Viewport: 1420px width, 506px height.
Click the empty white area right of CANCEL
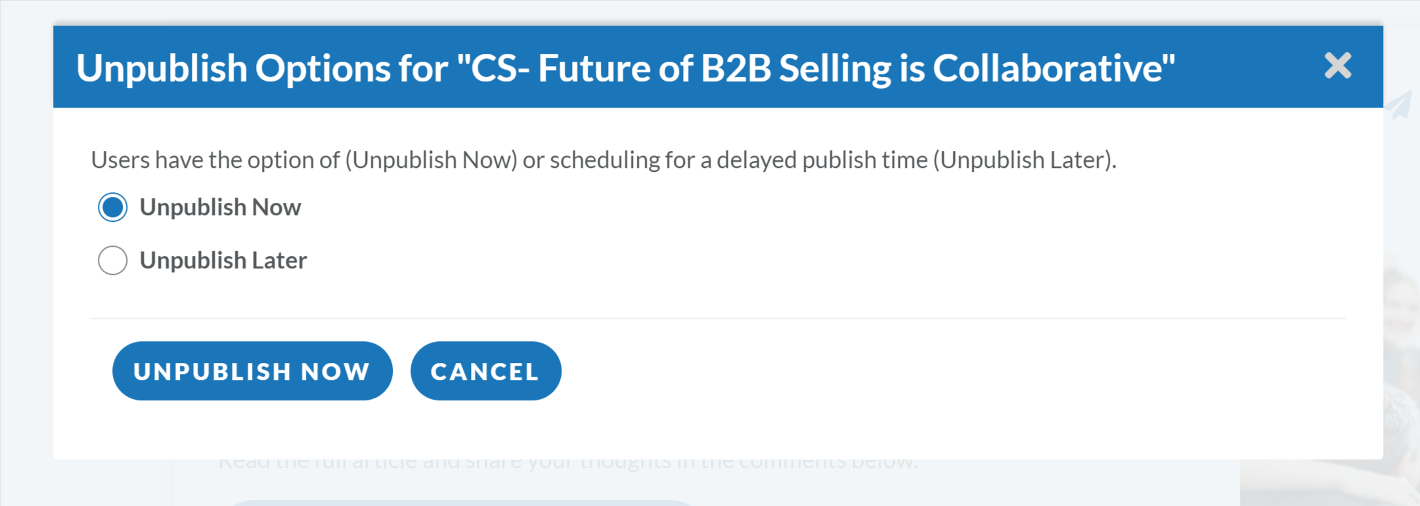point(952,371)
